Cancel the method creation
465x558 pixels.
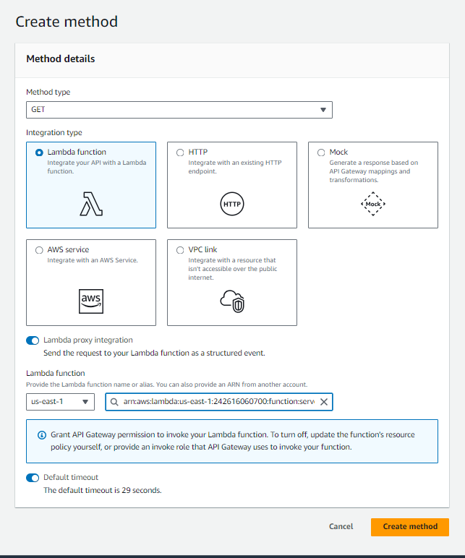click(x=341, y=527)
